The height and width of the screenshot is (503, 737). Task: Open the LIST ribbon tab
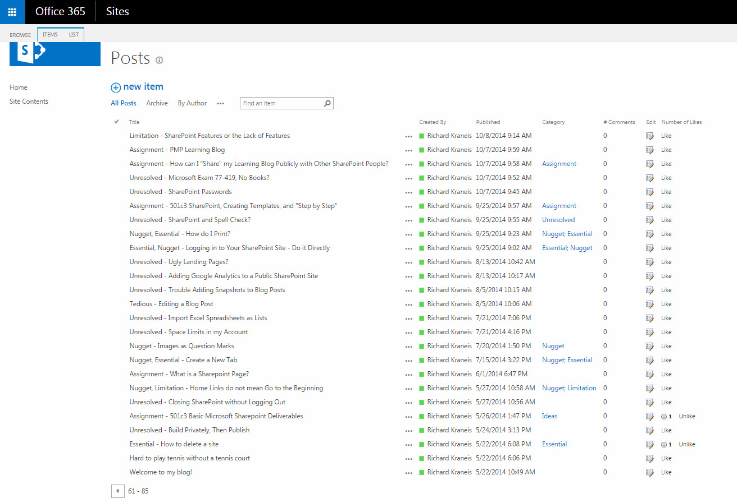[74, 35]
